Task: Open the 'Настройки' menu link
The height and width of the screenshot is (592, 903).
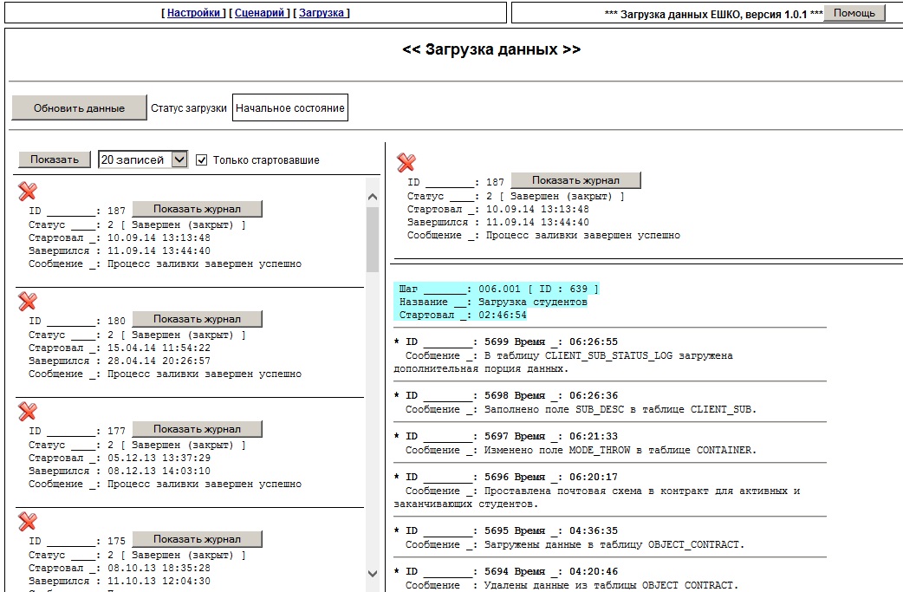Action: click(x=193, y=13)
